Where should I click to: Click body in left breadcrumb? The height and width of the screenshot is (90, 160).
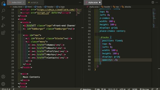point(38,7)
